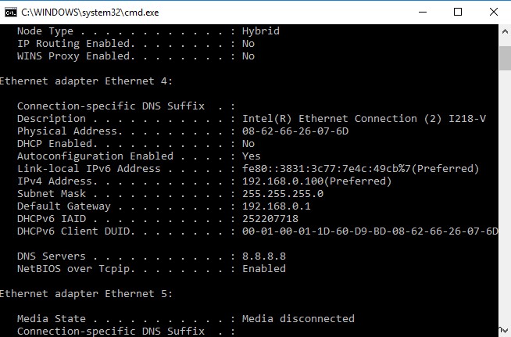The width and height of the screenshot is (511, 337).
Task: Minimize the cmd.exe window
Action: pyautogui.click(x=423, y=11)
